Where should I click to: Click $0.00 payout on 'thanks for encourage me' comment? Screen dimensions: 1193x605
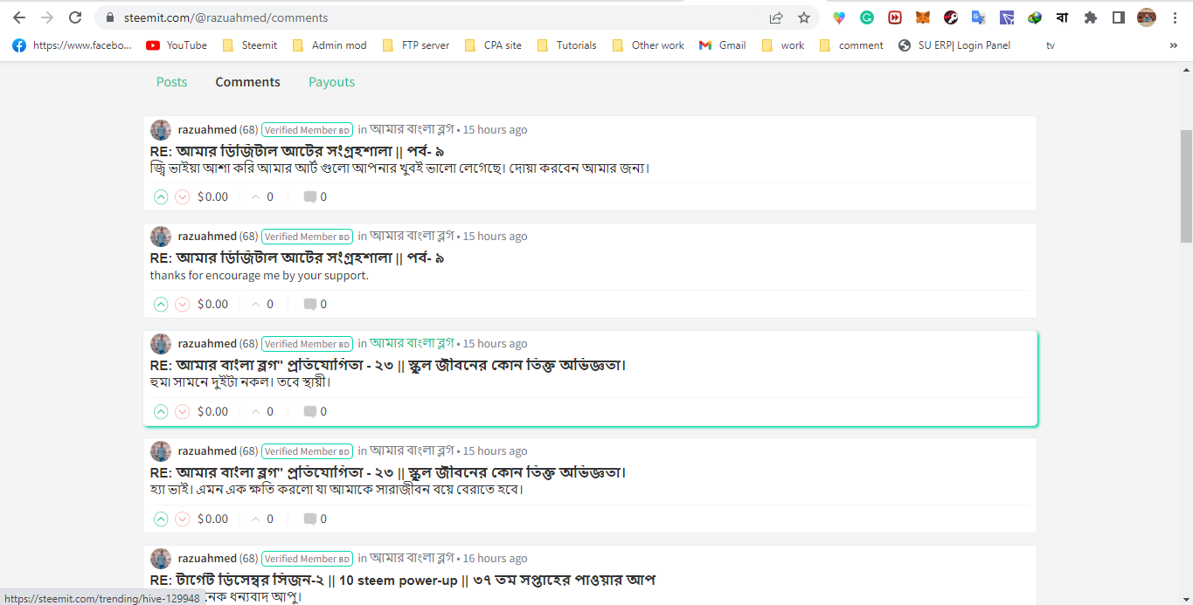(x=212, y=305)
